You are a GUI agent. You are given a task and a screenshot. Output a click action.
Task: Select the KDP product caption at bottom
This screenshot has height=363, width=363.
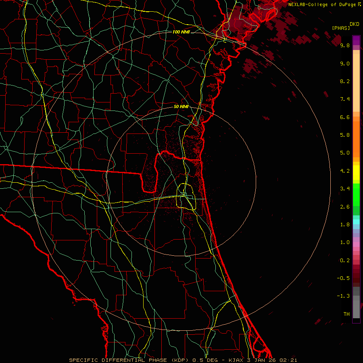183,360
